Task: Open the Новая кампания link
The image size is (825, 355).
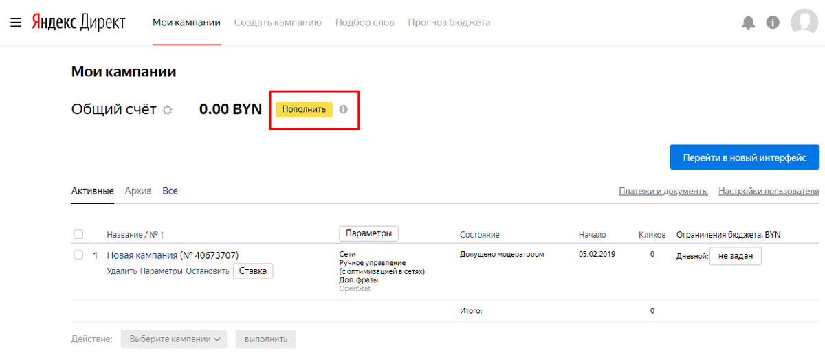Action: (x=142, y=255)
